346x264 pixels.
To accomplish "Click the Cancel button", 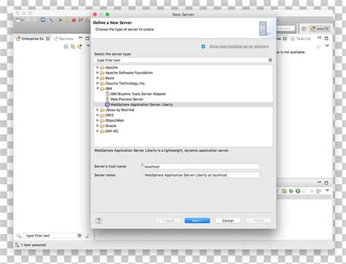I will click(228, 220).
